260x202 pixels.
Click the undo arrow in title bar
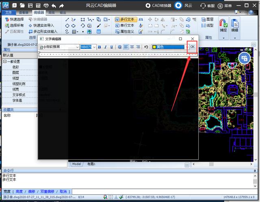pos(54,6)
